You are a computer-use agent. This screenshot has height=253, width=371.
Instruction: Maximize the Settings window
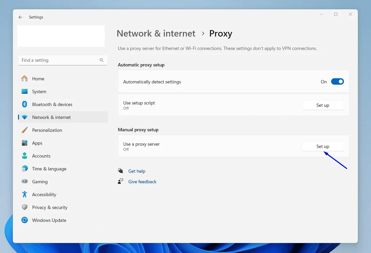pos(336,14)
